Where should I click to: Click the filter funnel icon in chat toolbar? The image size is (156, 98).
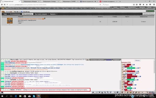[99, 93]
